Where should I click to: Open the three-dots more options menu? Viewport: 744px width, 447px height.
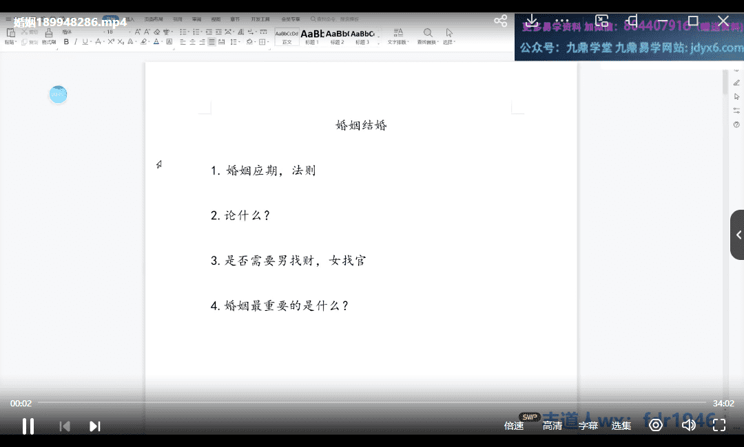pyautogui.click(x=562, y=21)
